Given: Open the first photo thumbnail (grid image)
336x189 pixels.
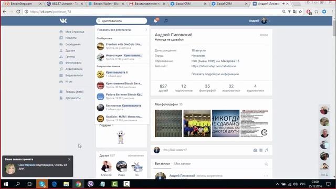Looking at the screenshot, I should (x=169, y=123).
